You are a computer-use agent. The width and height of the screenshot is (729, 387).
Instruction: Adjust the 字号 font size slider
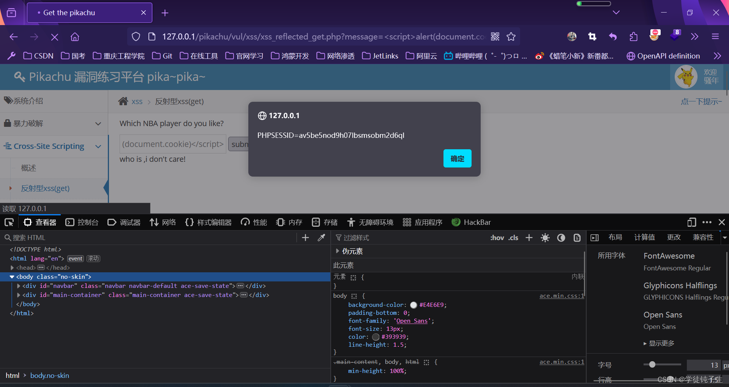click(x=662, y=365)
